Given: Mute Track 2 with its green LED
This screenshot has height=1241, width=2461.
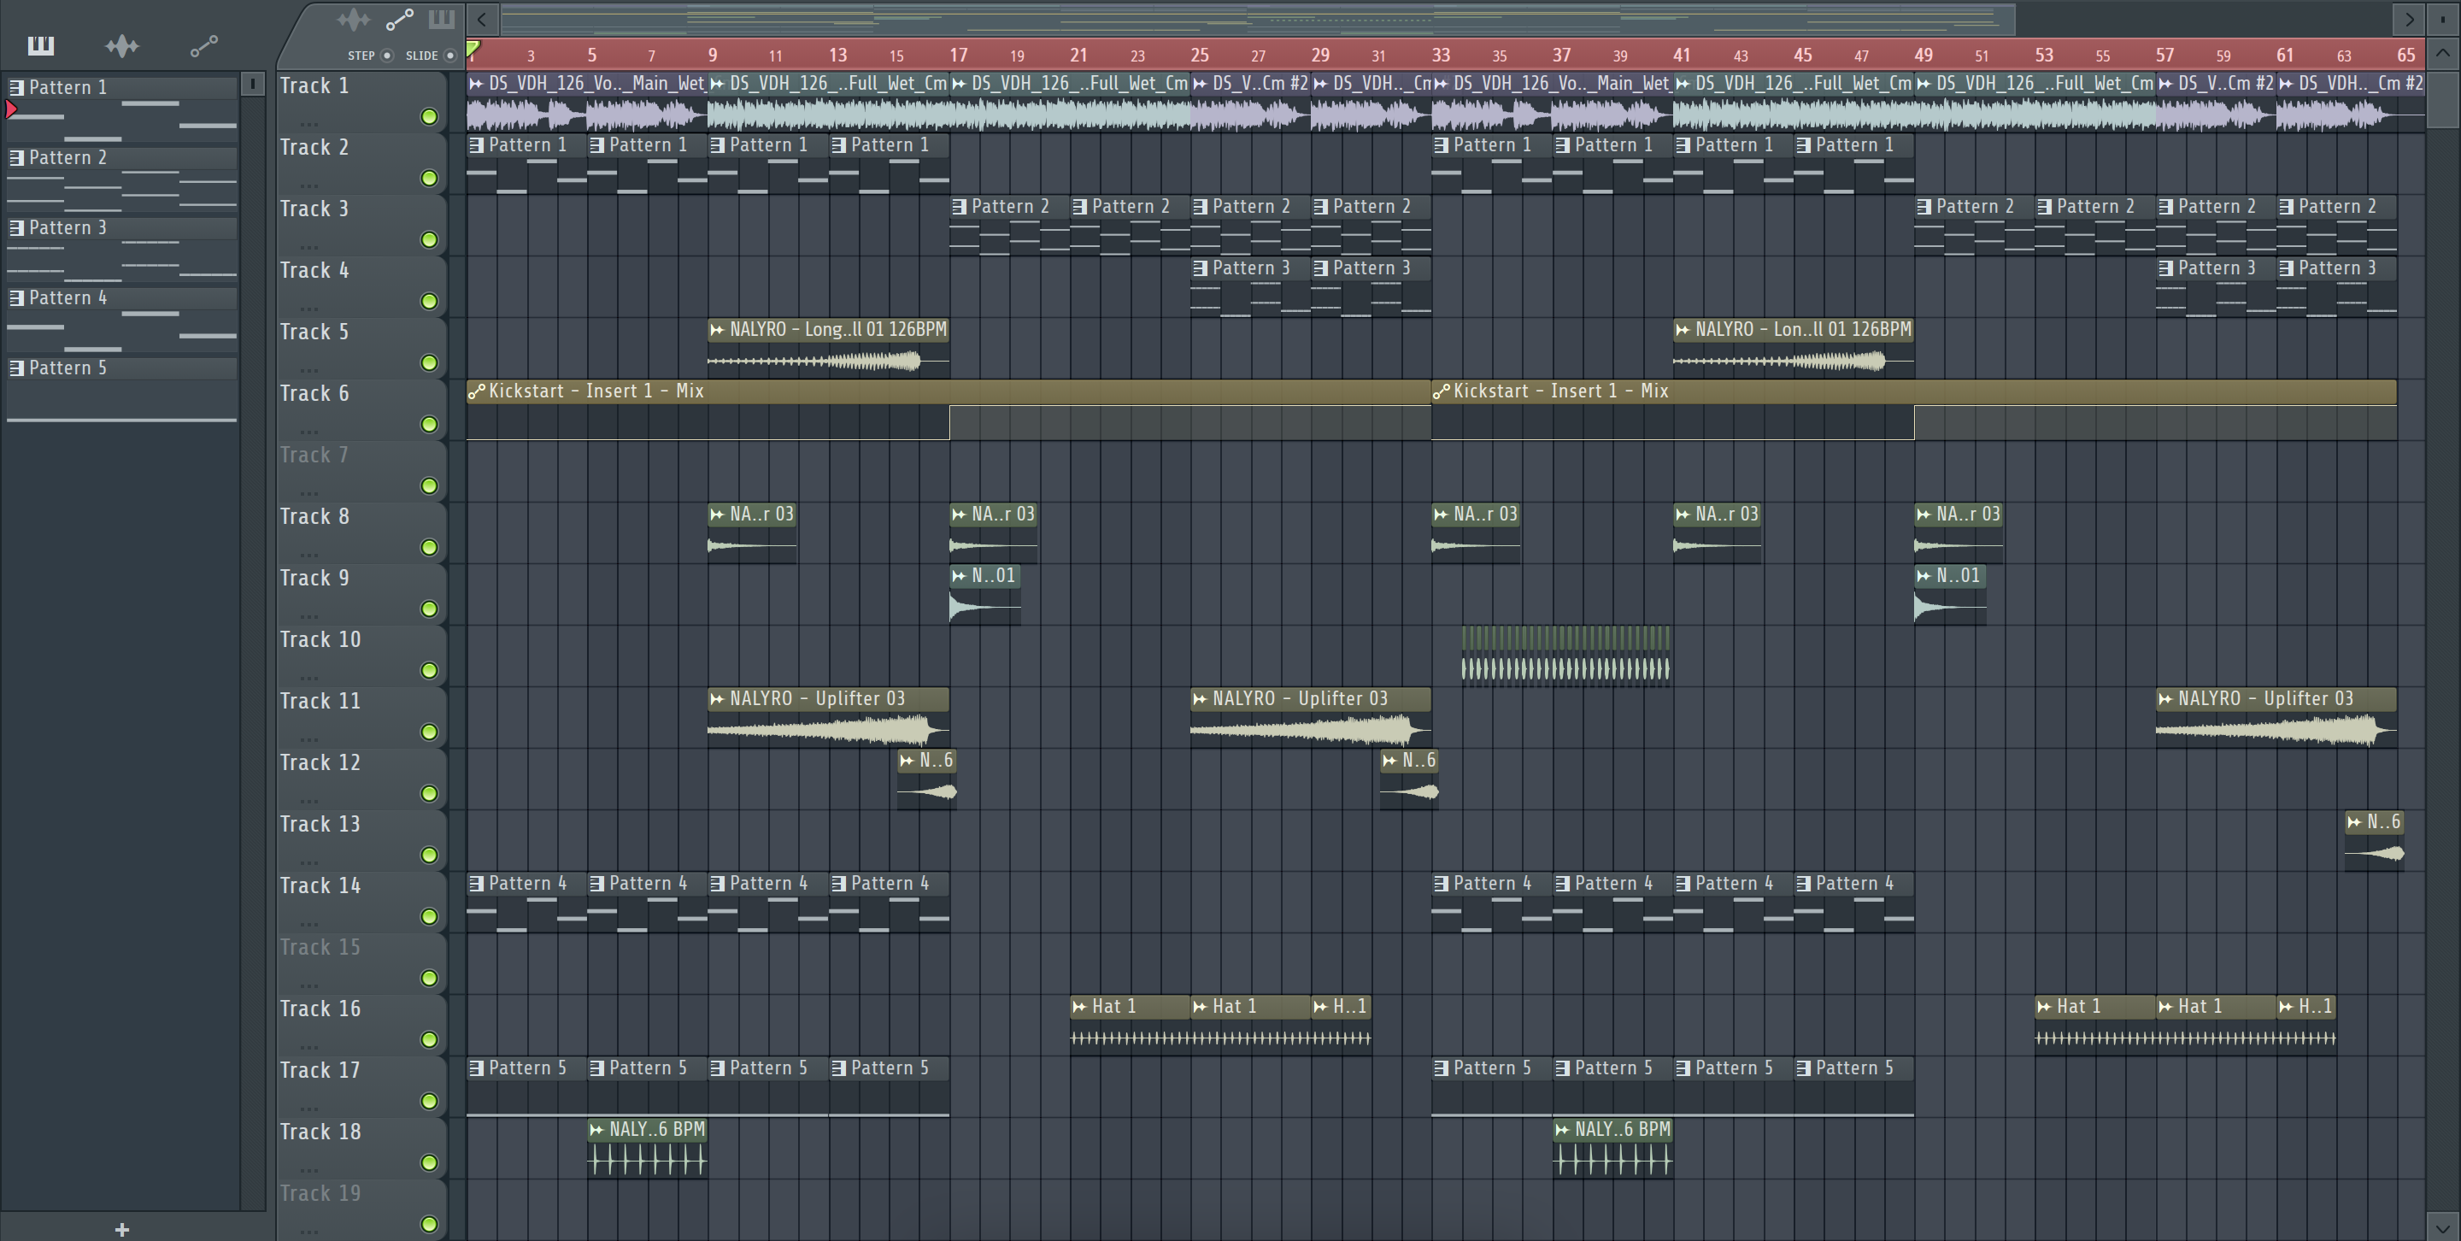Looking at the screenshot, I should (429, 178).
